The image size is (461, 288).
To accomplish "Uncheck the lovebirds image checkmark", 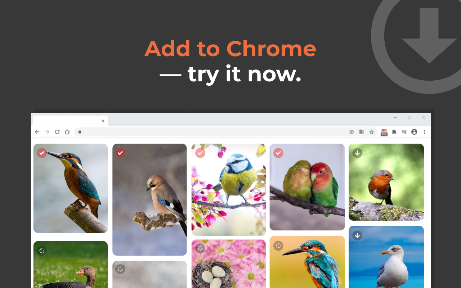I will (x=278, y=153).
